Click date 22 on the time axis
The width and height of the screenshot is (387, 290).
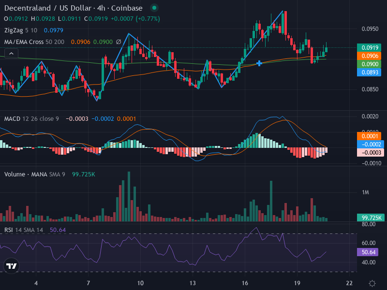(349, 283)
